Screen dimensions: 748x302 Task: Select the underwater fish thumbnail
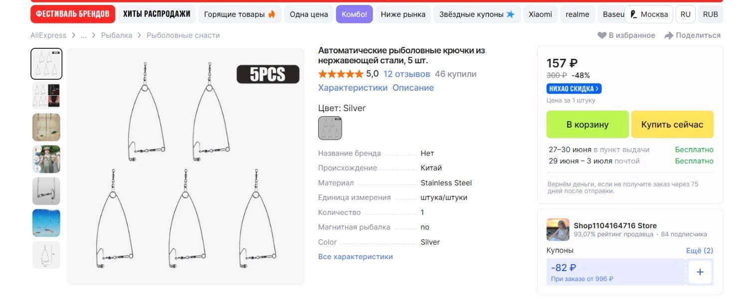(46, 223)
